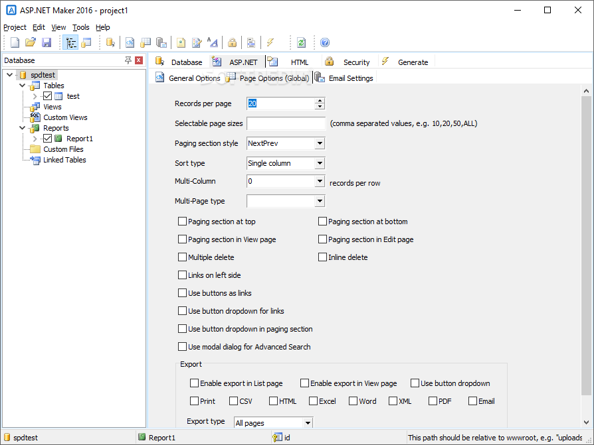Screen dimensions: 594x445
Task: Click the menu editor toolbar icon
Action: [250, 42]
